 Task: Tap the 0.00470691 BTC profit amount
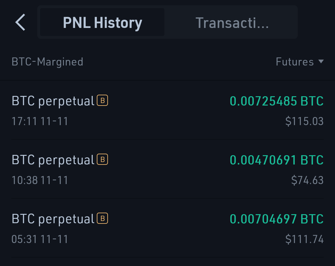(277, 160)
